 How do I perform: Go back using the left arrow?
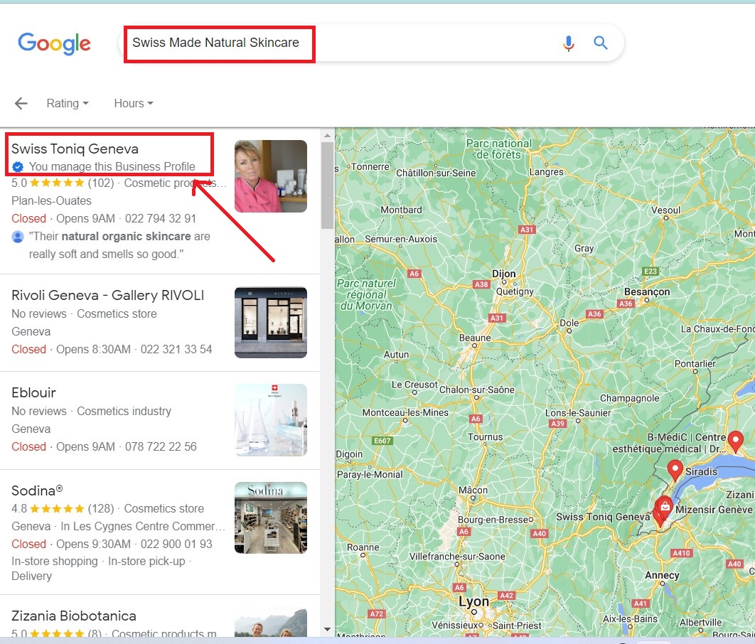(21, 103)
